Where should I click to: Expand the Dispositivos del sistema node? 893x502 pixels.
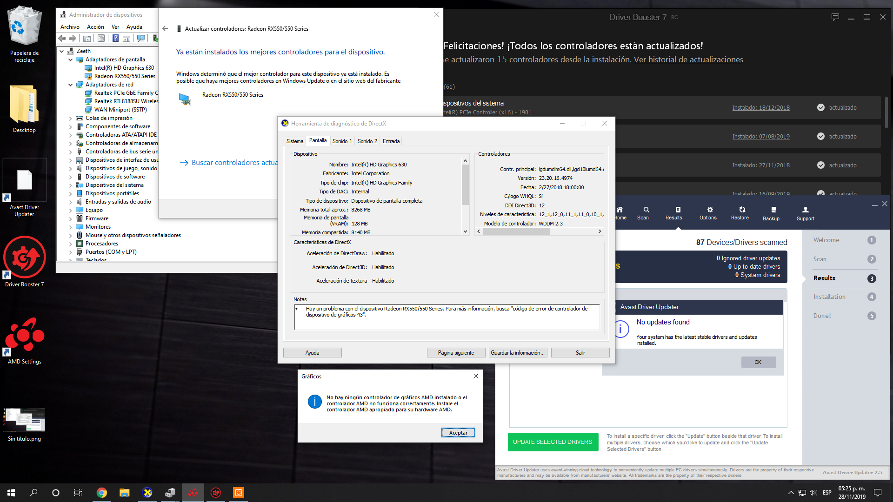(71, 185)
